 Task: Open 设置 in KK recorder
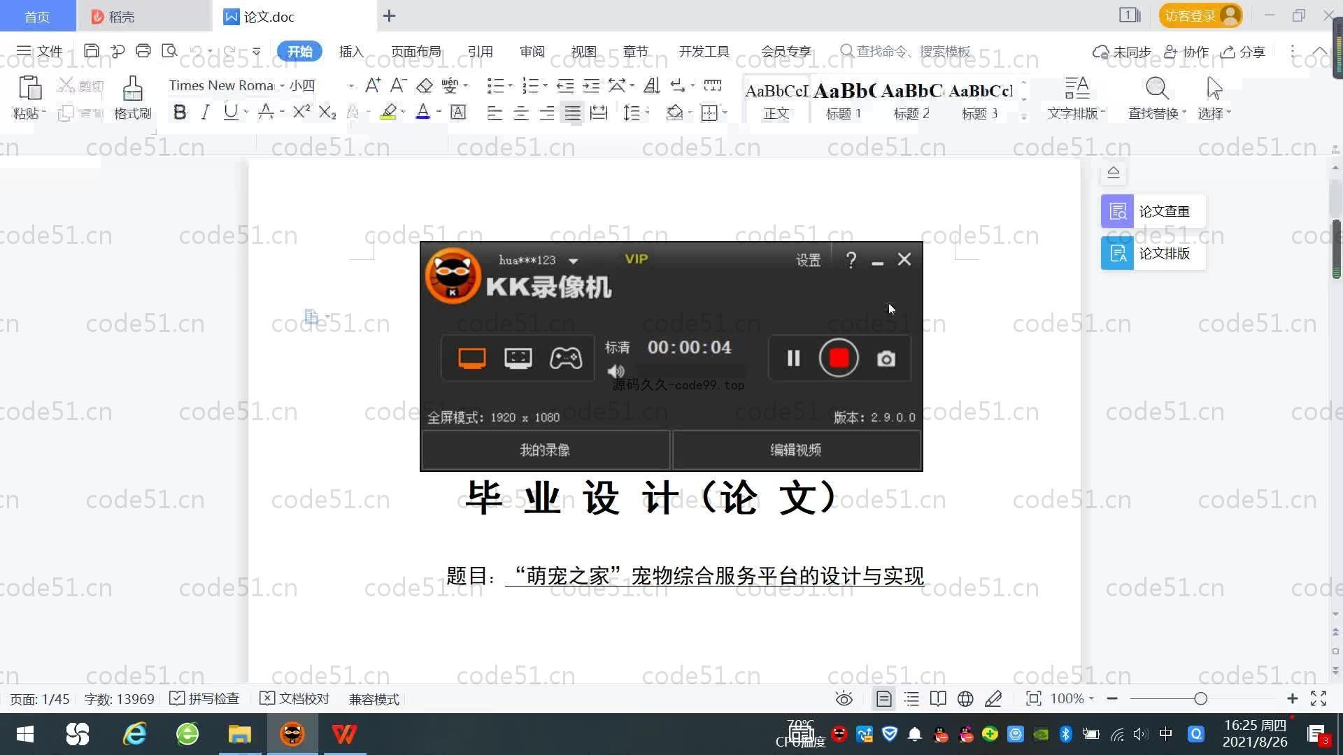tap(808, 260)
